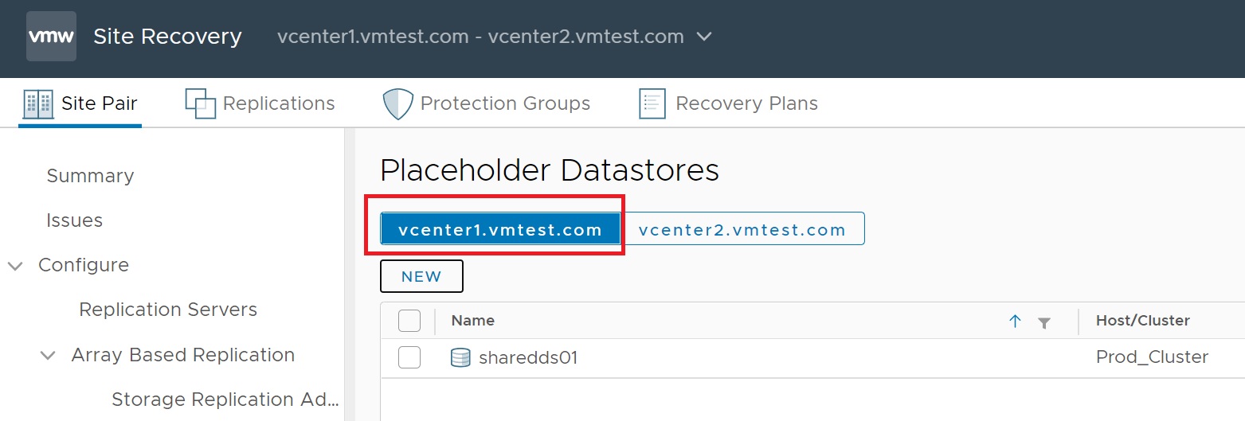Image resolution: width=1245 pixels, height=421 pixels.
Task: Click the Name column filter icon
Action: tap(1044, 322)
